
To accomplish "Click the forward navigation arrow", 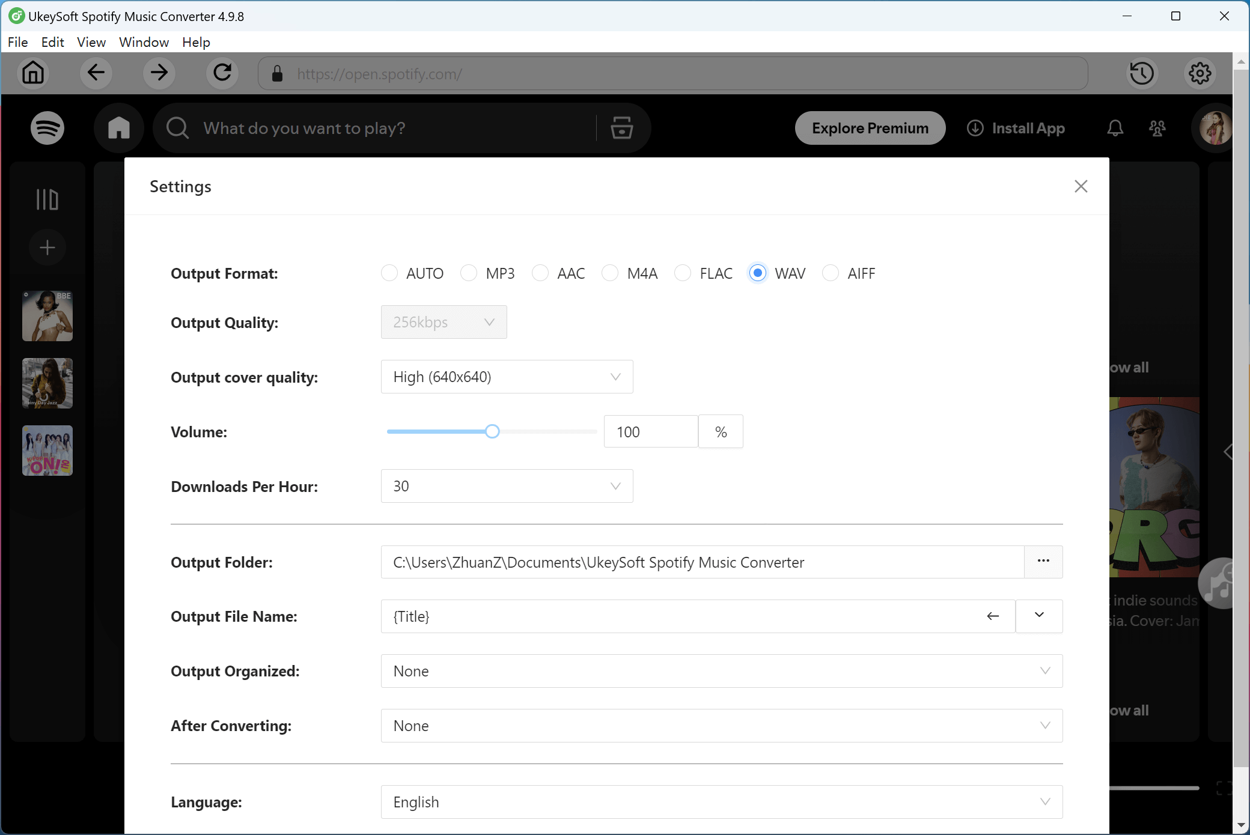I will [x=159, y=73].
